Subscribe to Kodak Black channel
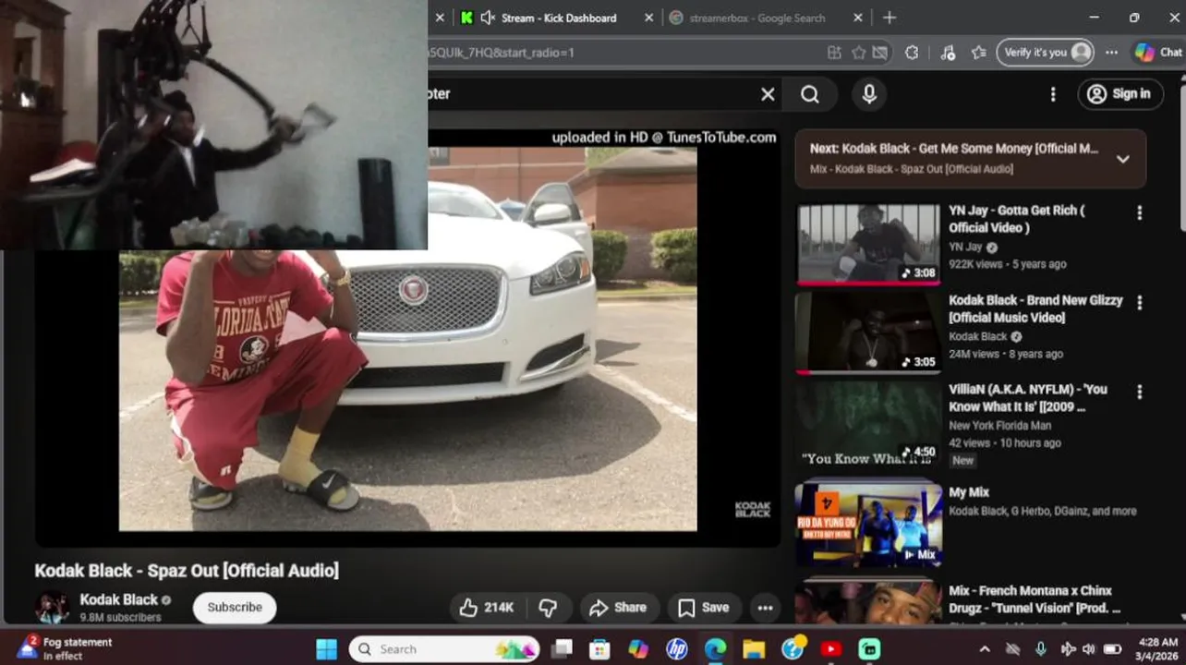Viewport: 1186px width, 665px height. tap(235, 608)
